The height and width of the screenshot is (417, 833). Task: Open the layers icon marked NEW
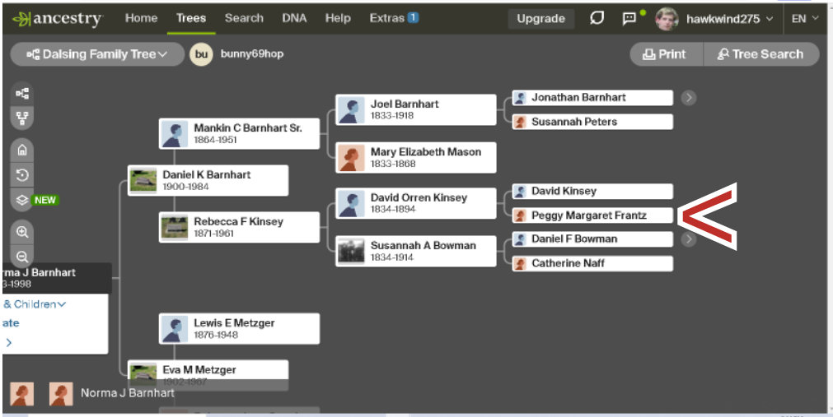(22, 199)
